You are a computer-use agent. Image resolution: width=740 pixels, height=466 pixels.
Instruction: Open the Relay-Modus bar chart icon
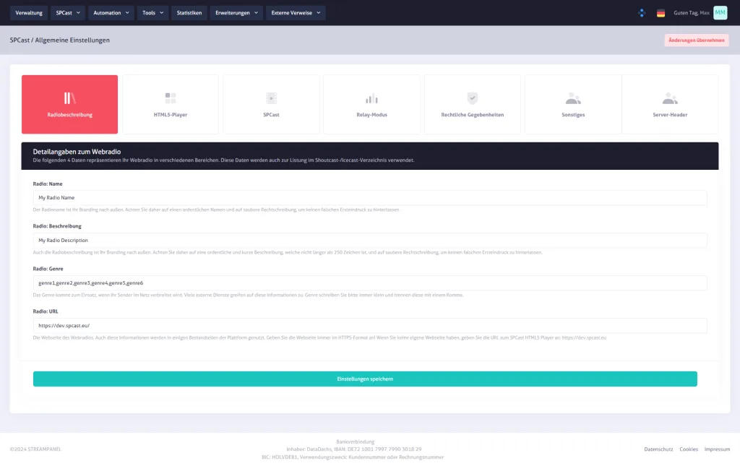[371, 98]
